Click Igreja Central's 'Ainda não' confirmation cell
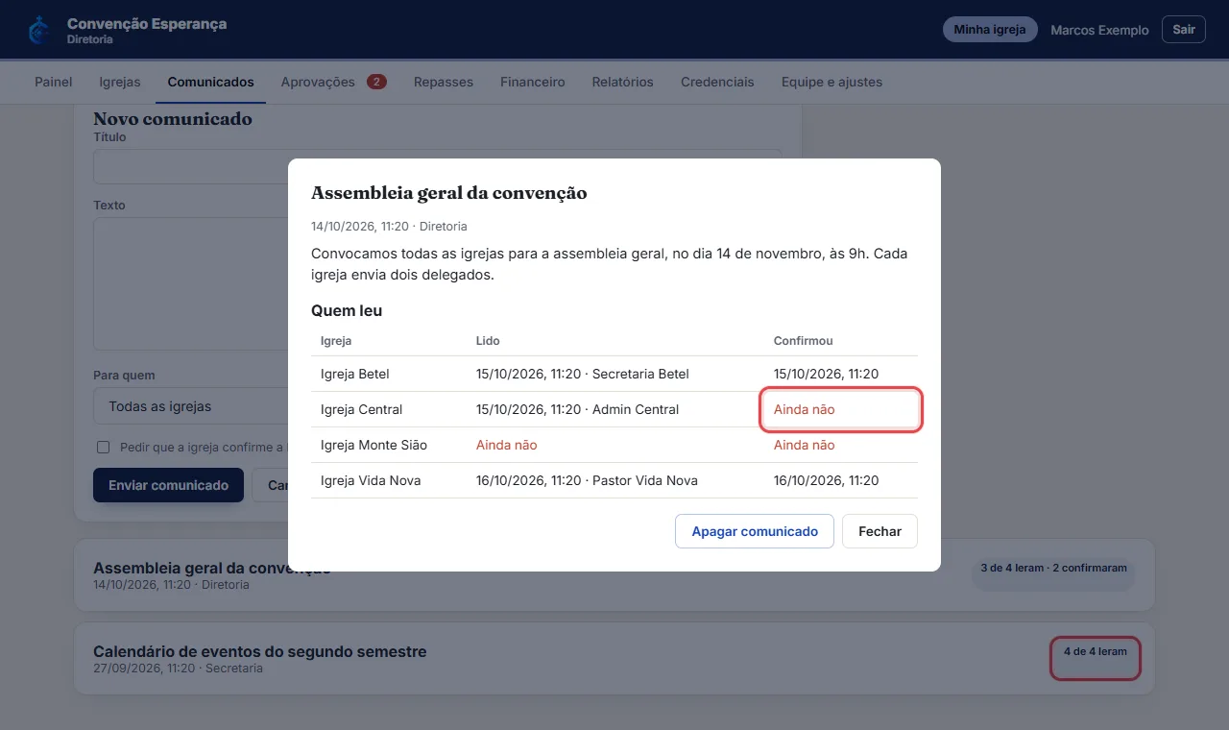The height and width of the screenshot is (730, 1229). coord(841,409)
